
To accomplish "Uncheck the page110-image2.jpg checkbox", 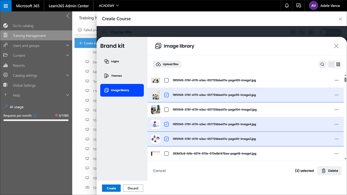I will click(166, 95).
